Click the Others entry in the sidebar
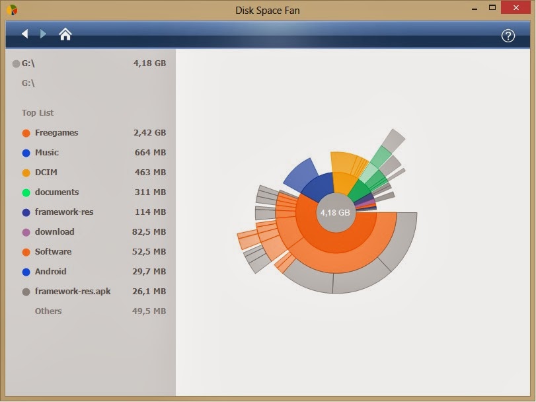The height and width of the screenshot is (402, 536). pyautogui.click(x=48, y=311)
